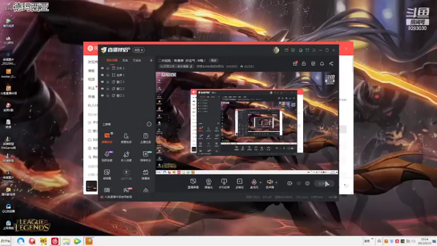
Task: Hide the 文本 1 source with its eye
Action: (x=102, y=68)
